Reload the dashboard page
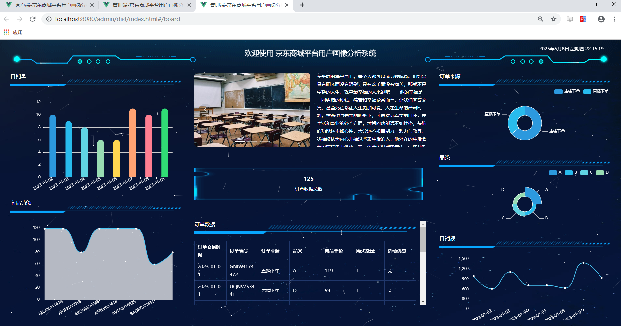Image resolution: width=621 pixels, height=326 pixels. 33,19
